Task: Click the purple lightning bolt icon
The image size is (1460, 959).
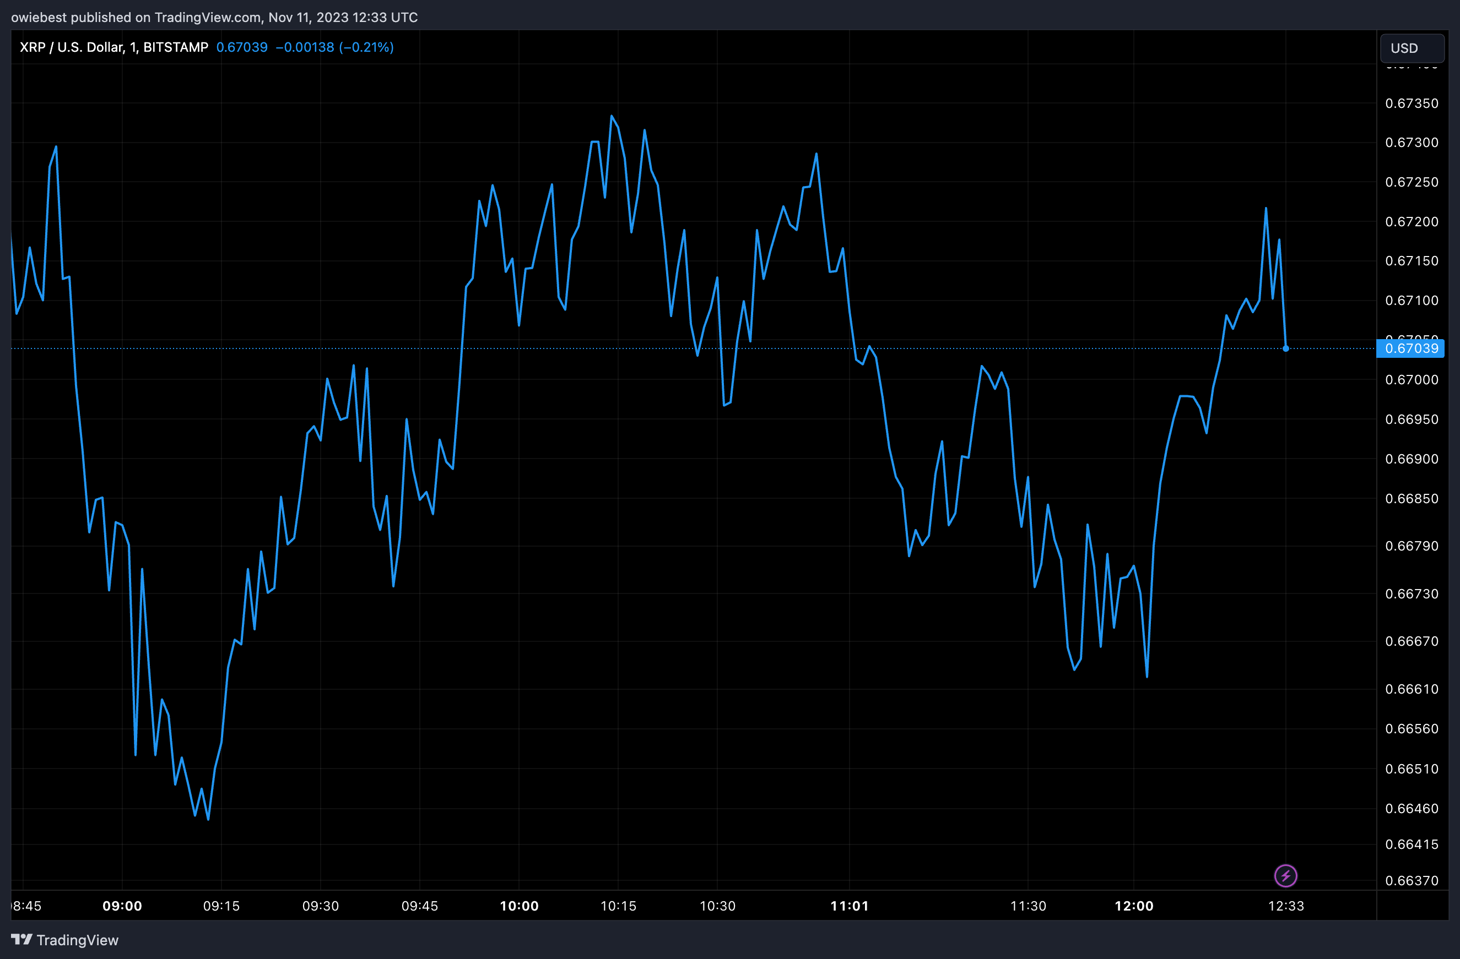Action: (x=1285, y=876)
